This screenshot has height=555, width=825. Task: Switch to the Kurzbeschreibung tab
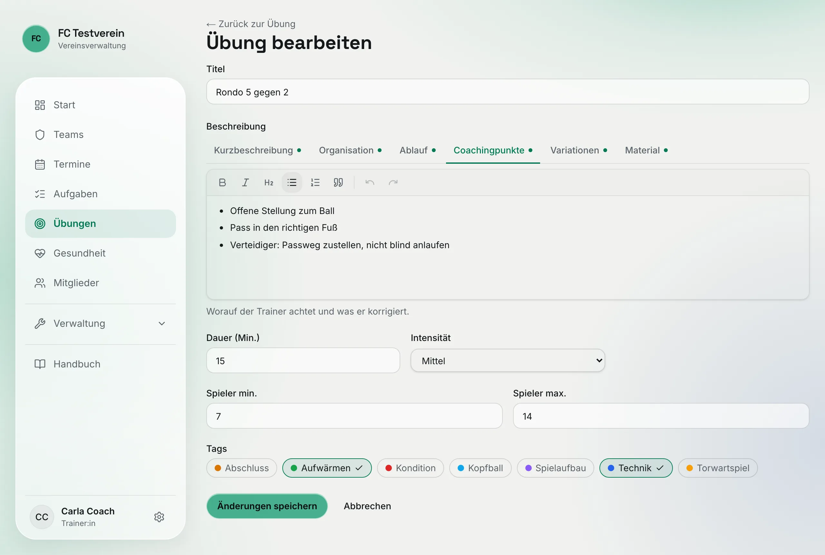[x=257, y=151]
